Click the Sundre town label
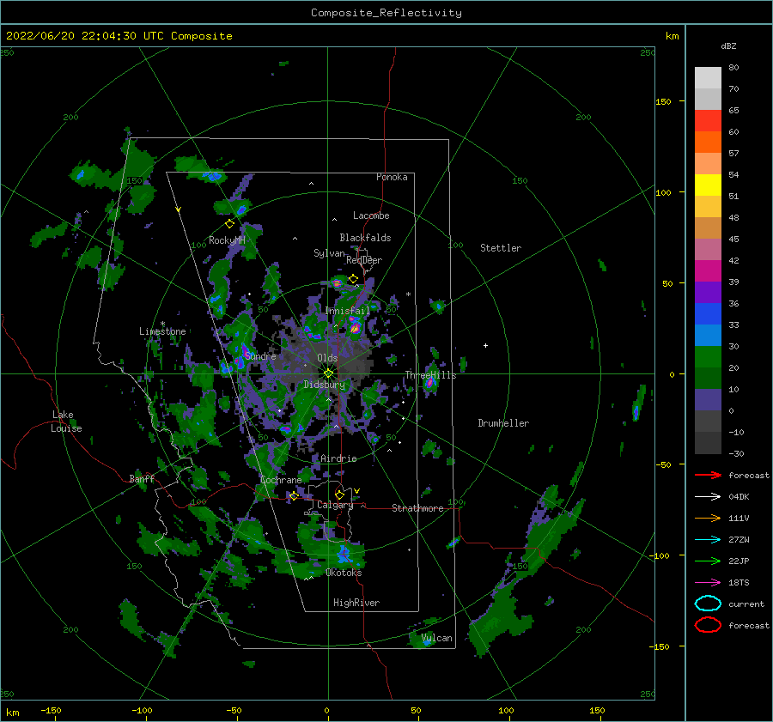Image resolution: width=773 pixels, height=722 pixels. point(260,355)
